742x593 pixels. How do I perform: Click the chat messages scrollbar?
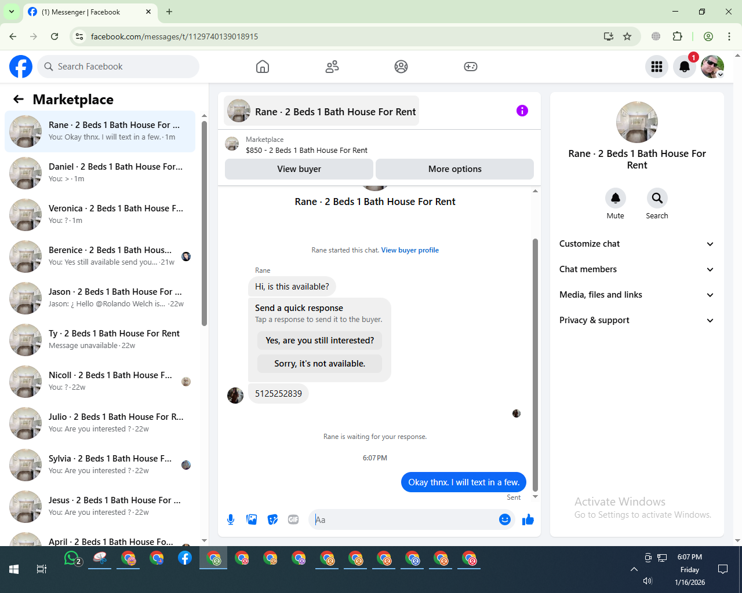535,365
